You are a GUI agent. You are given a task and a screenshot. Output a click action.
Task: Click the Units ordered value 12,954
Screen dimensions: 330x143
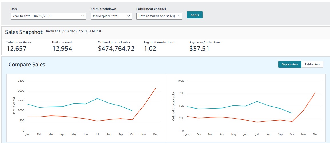tap(62, 49)
